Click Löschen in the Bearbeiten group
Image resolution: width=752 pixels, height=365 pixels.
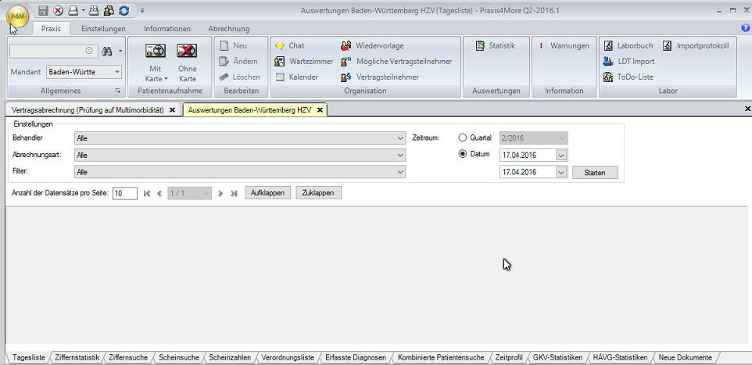[239, 77]
